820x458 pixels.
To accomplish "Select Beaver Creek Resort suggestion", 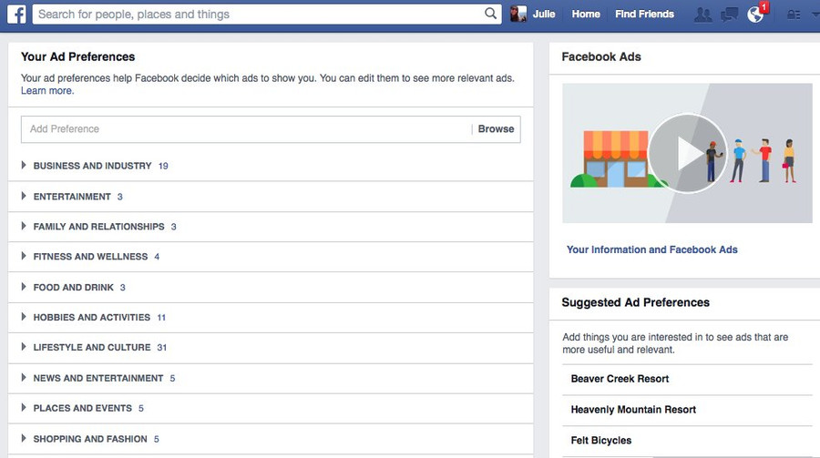I will coord(620,379).
